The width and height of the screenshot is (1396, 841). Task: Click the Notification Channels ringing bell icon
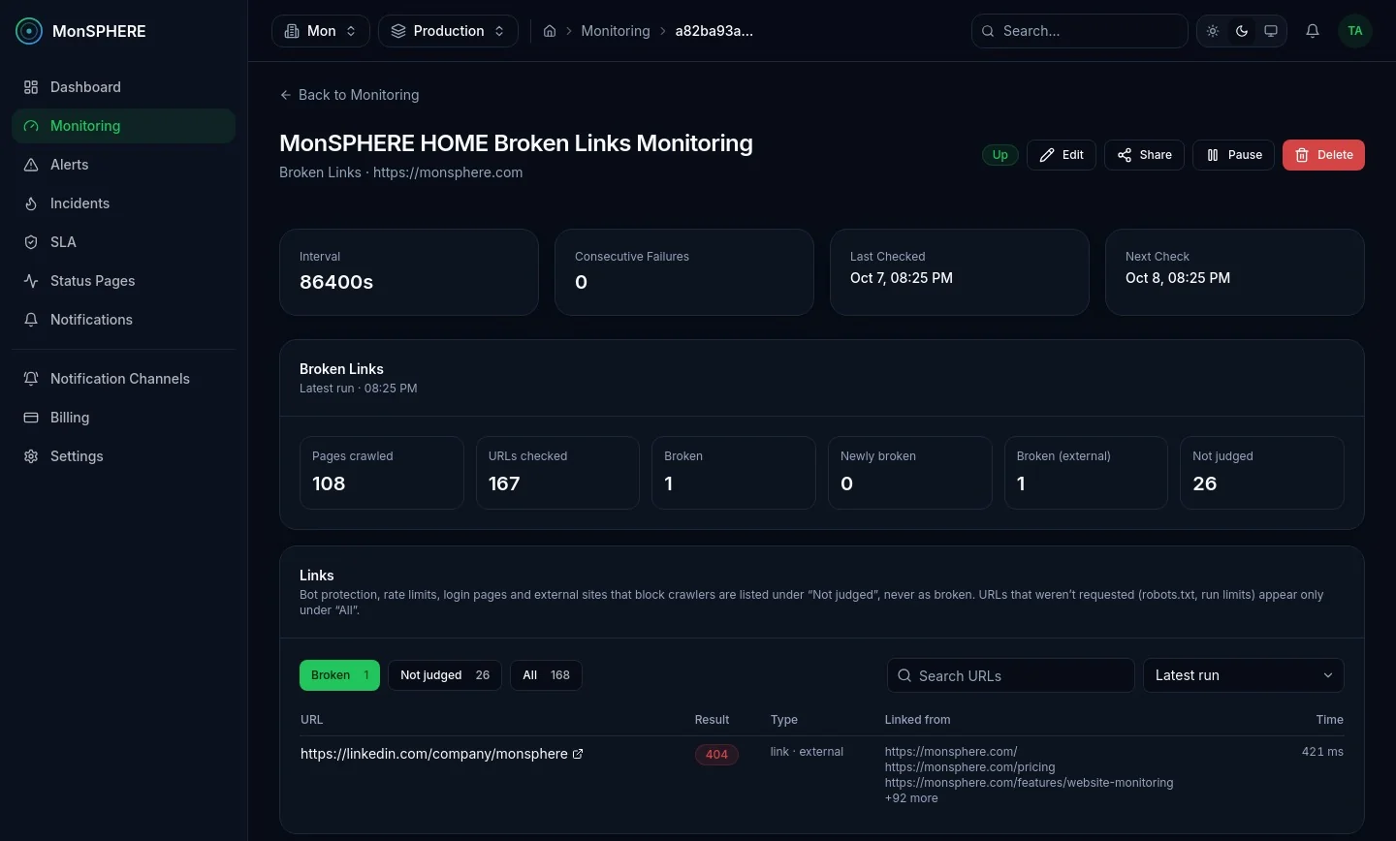coord(31,379)
